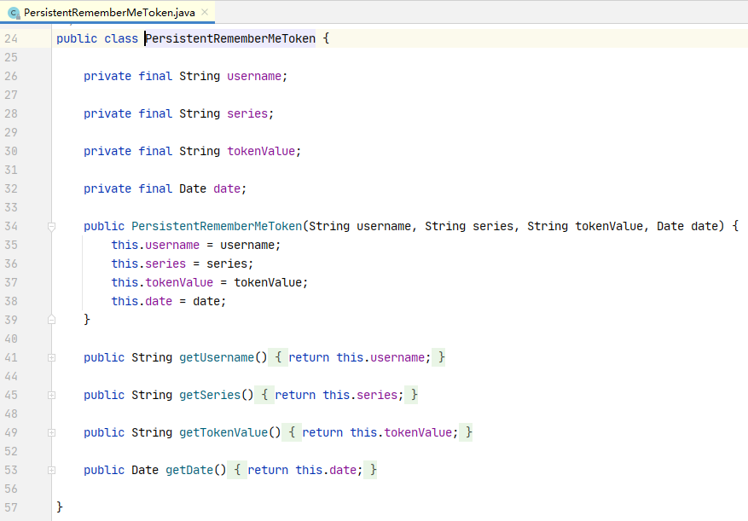This screenshot has height=521, width=748.
Task: Click the folded body of getUsername
Action: click(357, 357)
